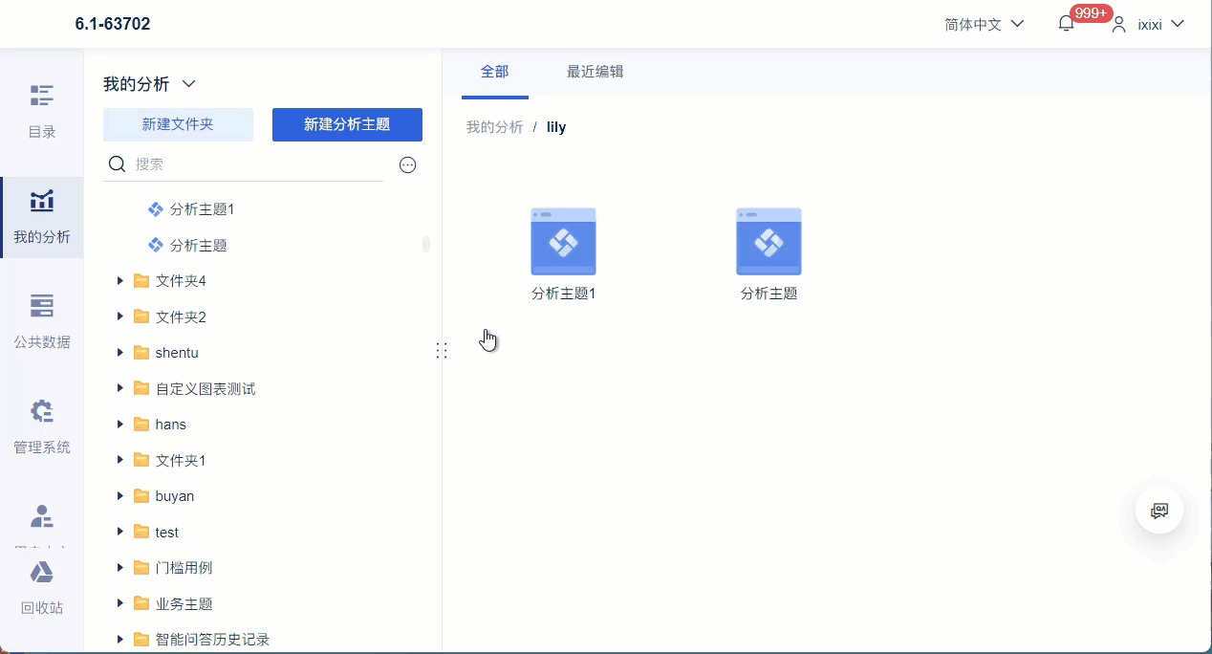This screenshot has width=1212, height=654.
Task: Click the 分析主题1 tree icon
Action: [156, 209]
